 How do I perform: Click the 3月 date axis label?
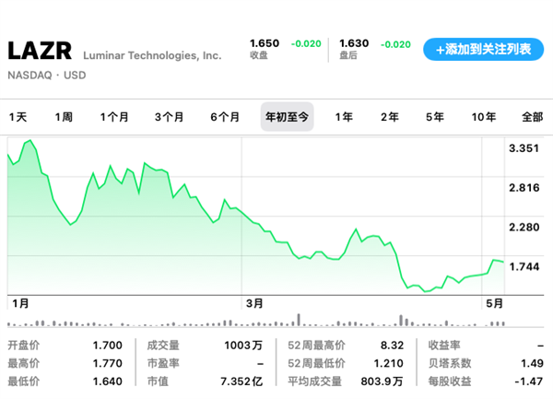[x=254, y=303]
